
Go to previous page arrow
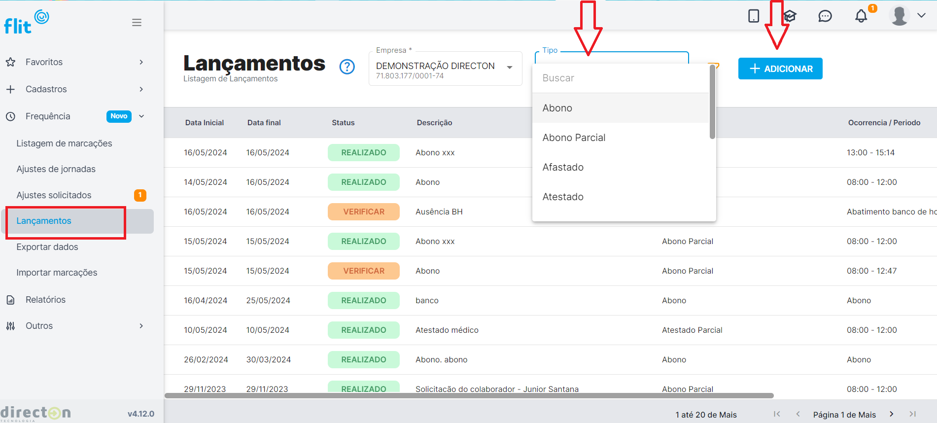(x=798, y=414)
